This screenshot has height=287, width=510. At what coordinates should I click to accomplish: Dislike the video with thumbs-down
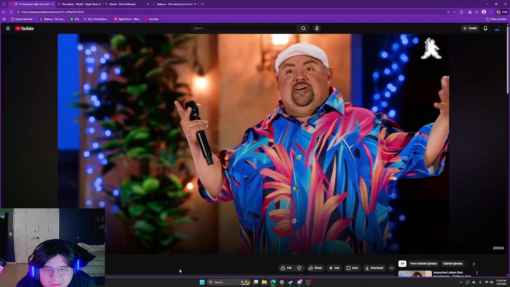[x=299, y=268]
